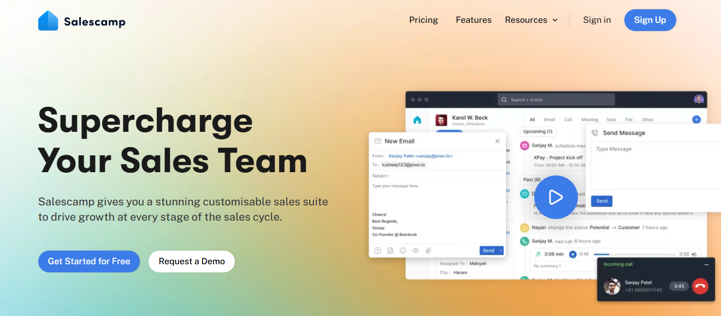
Task: Click the Incoming call label
Action: pos(618,264)
